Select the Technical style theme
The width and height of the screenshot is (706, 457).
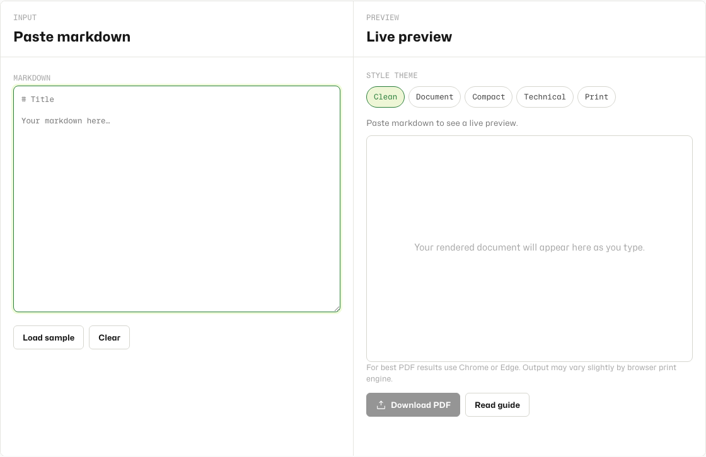click(545, 97)
